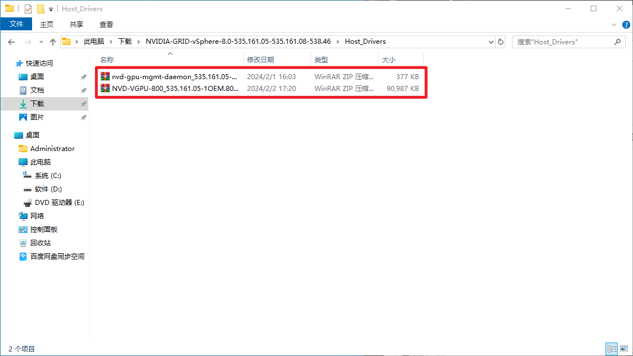Switch to large thumbnails view icon
Screen dimensions: 633x356
[x=623, y=349]
